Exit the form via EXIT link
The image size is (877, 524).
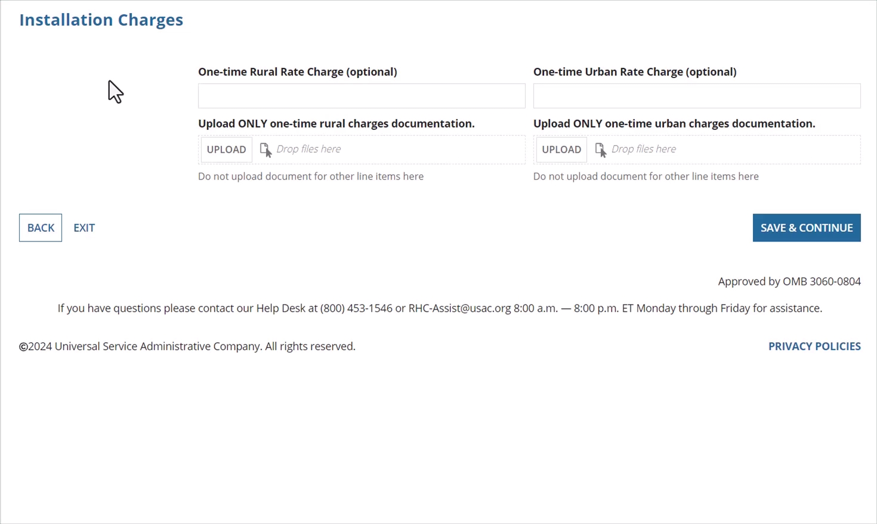(84, 228)
